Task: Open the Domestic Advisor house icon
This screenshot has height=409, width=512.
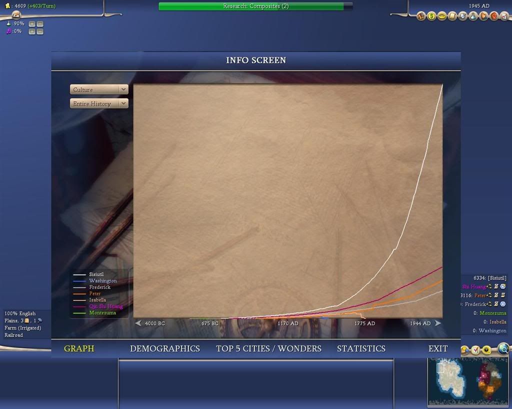Action: point(421,16)
